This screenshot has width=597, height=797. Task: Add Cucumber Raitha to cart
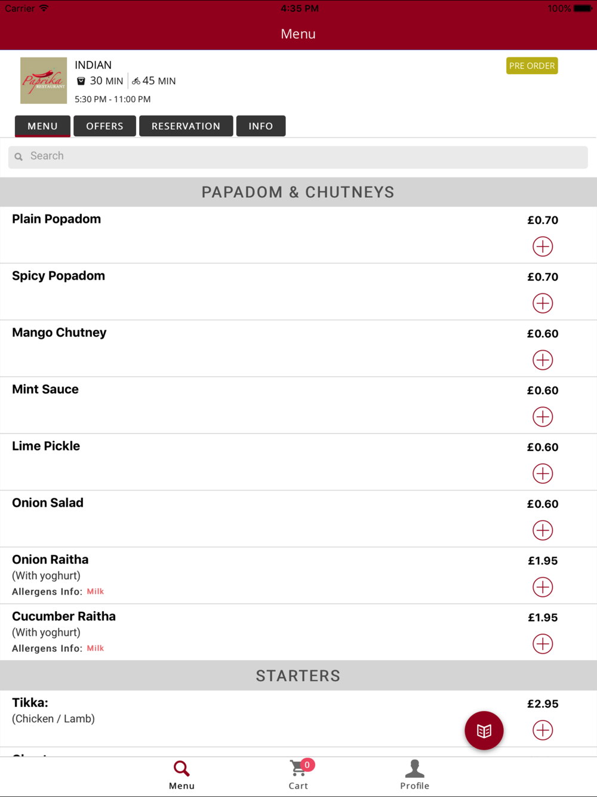542,643
